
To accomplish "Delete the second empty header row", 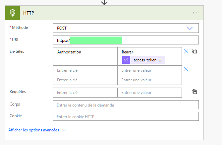I will tap(186, 69).
